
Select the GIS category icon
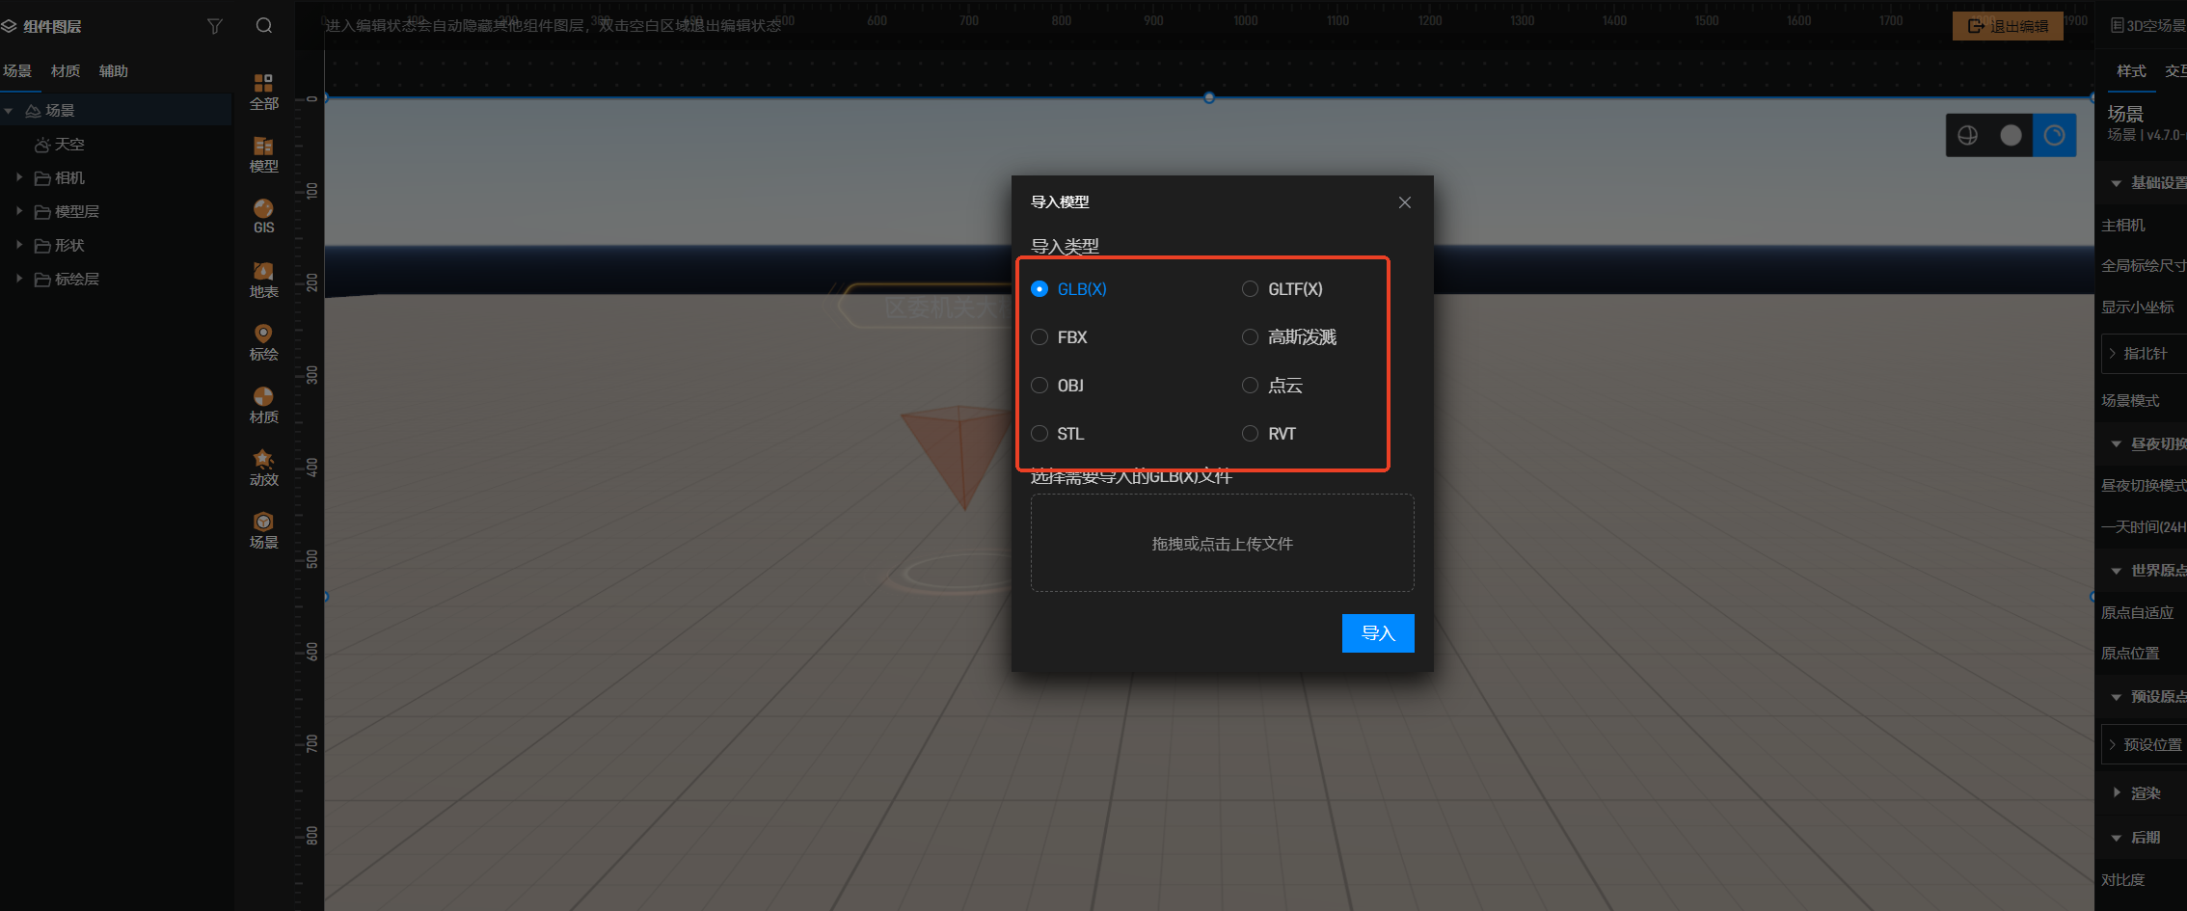click(x=263, y=216)
